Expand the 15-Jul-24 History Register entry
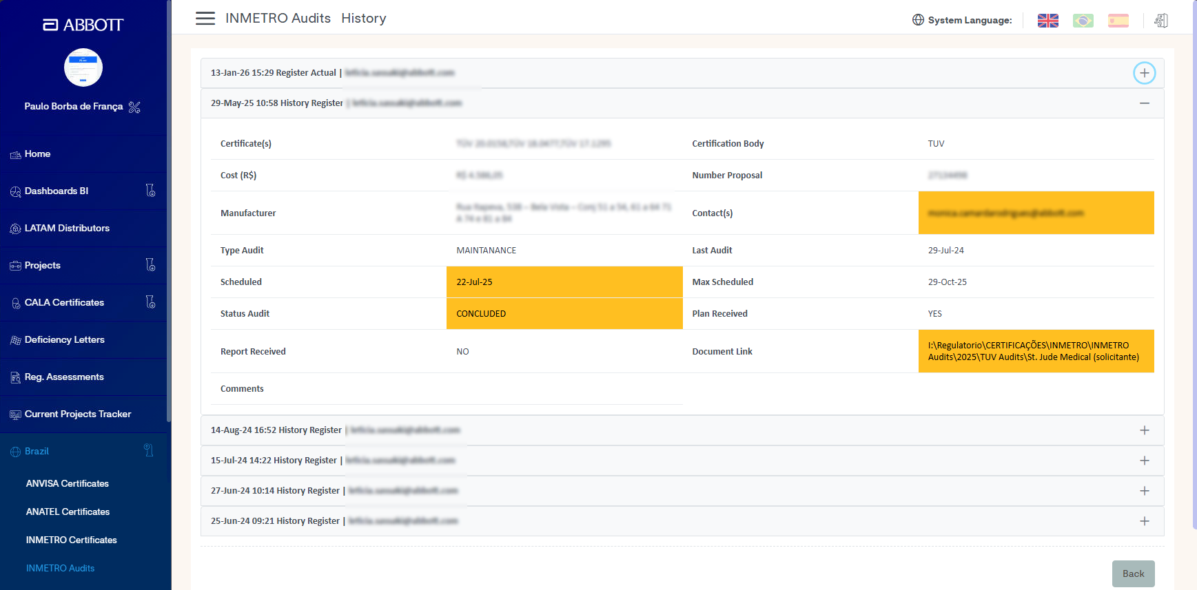 point(1145,461)
